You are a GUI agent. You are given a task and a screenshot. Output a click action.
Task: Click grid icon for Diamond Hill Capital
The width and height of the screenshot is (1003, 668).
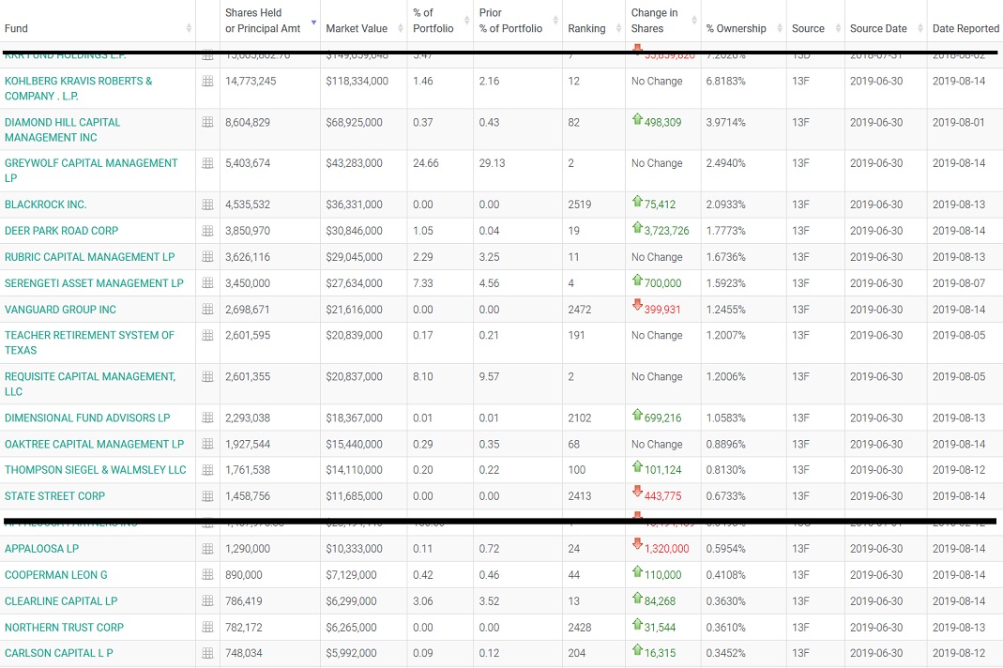207,122
